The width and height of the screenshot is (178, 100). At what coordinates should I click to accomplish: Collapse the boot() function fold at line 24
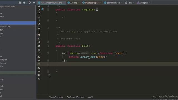[x=48, y=46]
